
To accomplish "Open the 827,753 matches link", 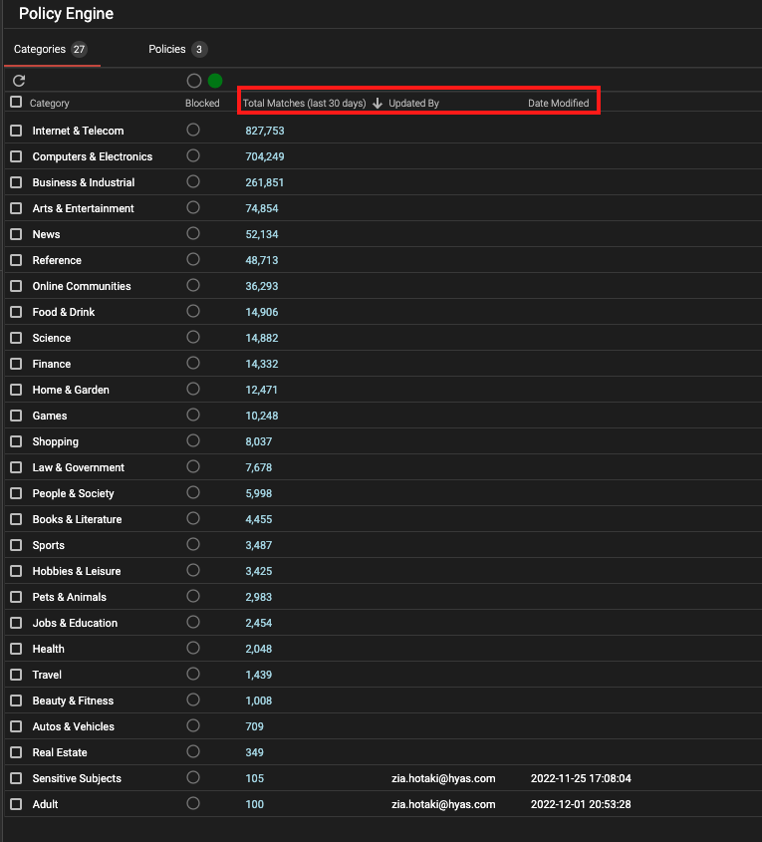I will click(x=265, y=131).
